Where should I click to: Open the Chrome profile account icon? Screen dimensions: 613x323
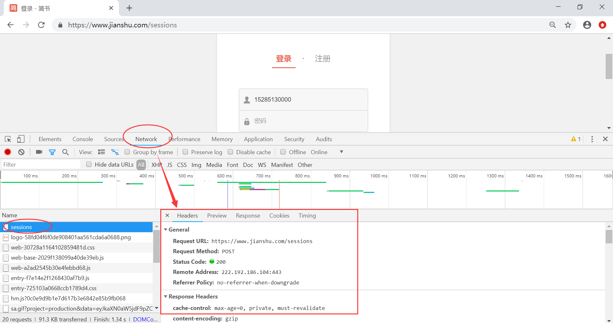tap(587, 25)
